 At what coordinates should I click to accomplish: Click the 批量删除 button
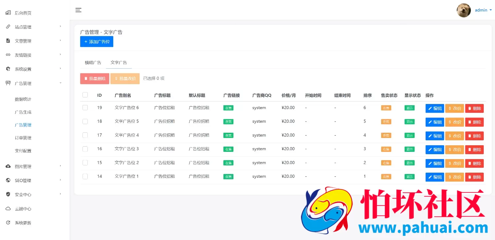tap(95, 79)
